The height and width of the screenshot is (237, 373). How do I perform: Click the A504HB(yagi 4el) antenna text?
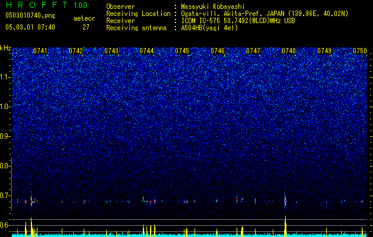pyautogui.click(x=209, y=28)
